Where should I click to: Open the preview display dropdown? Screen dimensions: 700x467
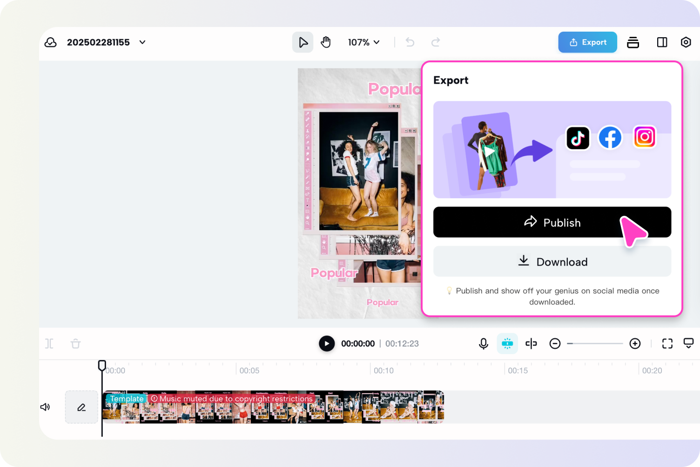coord(689,344)
